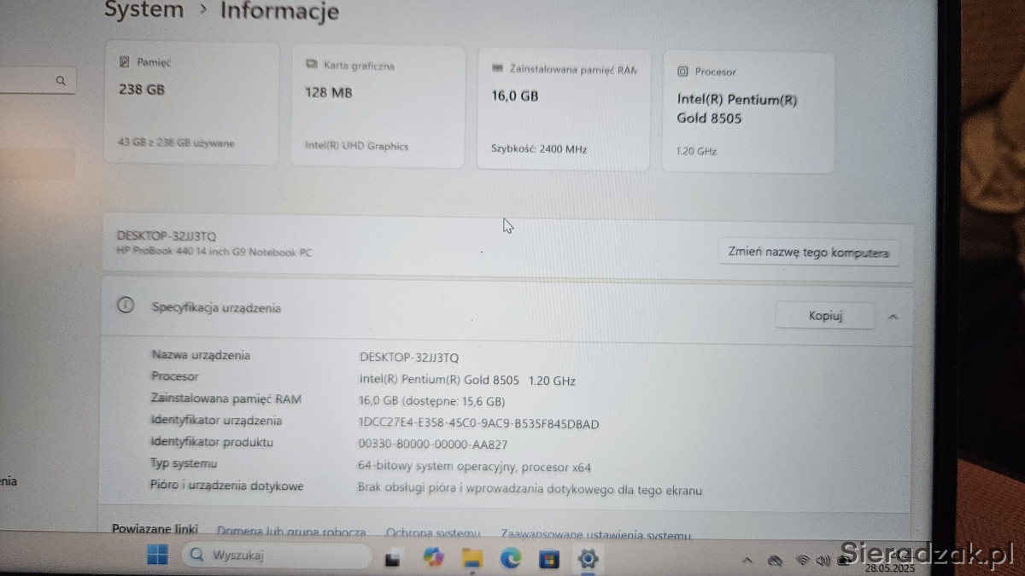Select device ID 1DCC27E4-E358-45C0-9AC9-B535F845DBAD
The image size is (1025, 576).
pyautogui.click(x=478, y=423)
